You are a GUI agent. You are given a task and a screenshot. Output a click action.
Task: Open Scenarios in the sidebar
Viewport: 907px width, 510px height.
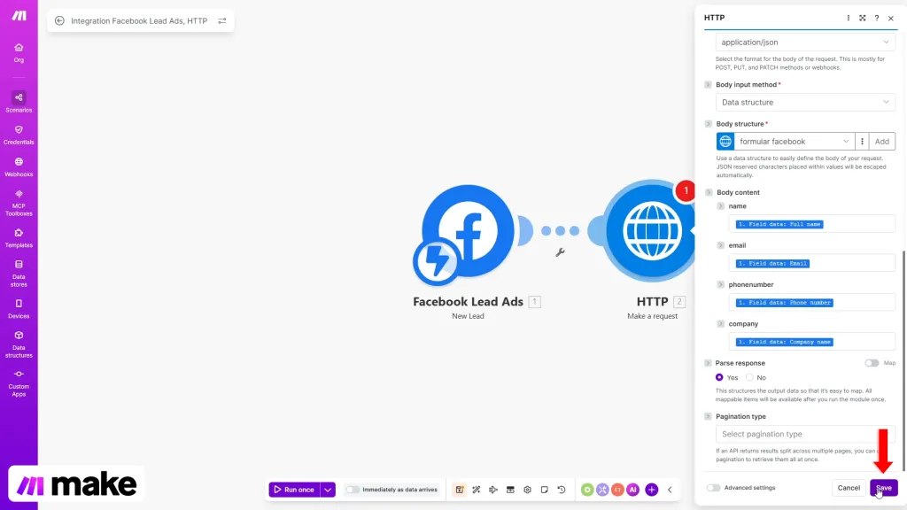[x=19, y=103]
